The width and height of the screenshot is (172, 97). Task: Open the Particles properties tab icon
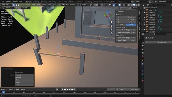pyautogui.click(x=143, y=67)
